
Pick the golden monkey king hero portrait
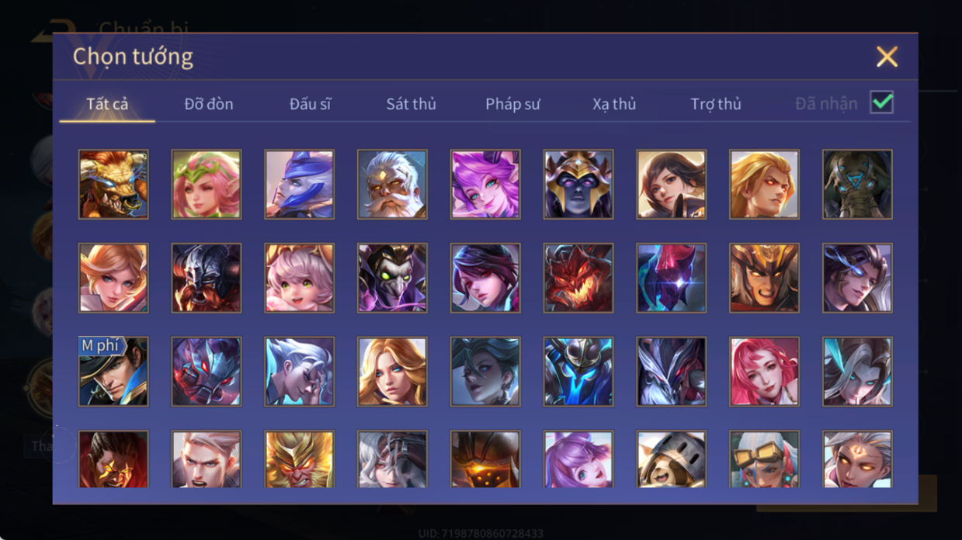300,459
